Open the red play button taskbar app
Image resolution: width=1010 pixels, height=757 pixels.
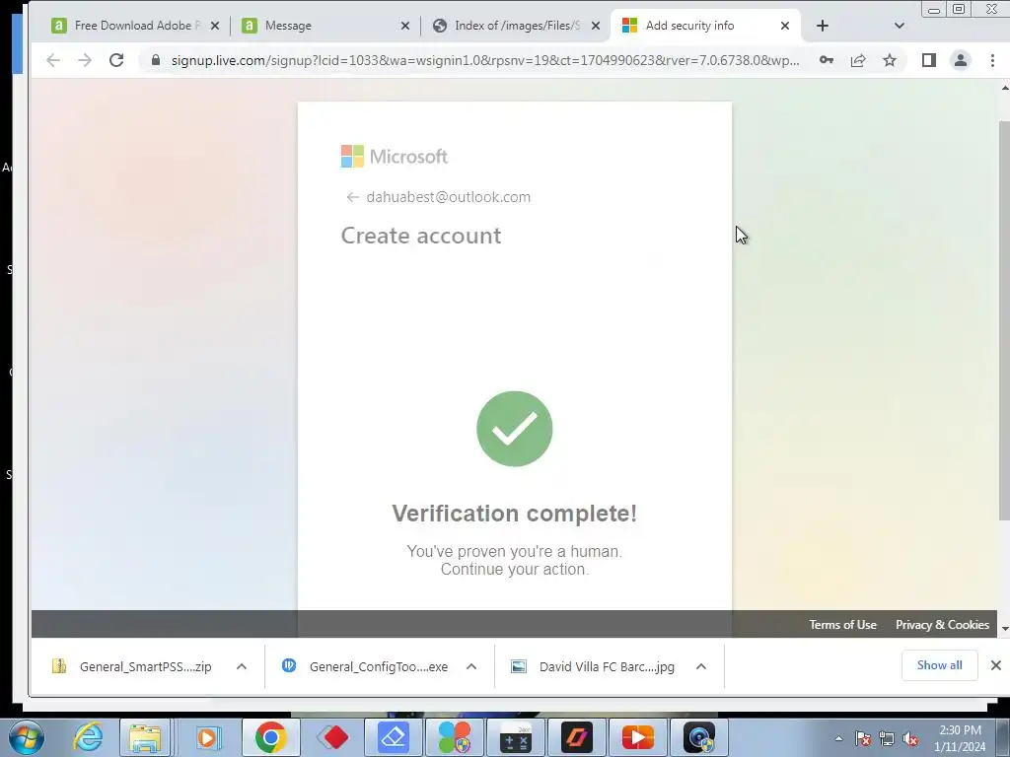638,737
